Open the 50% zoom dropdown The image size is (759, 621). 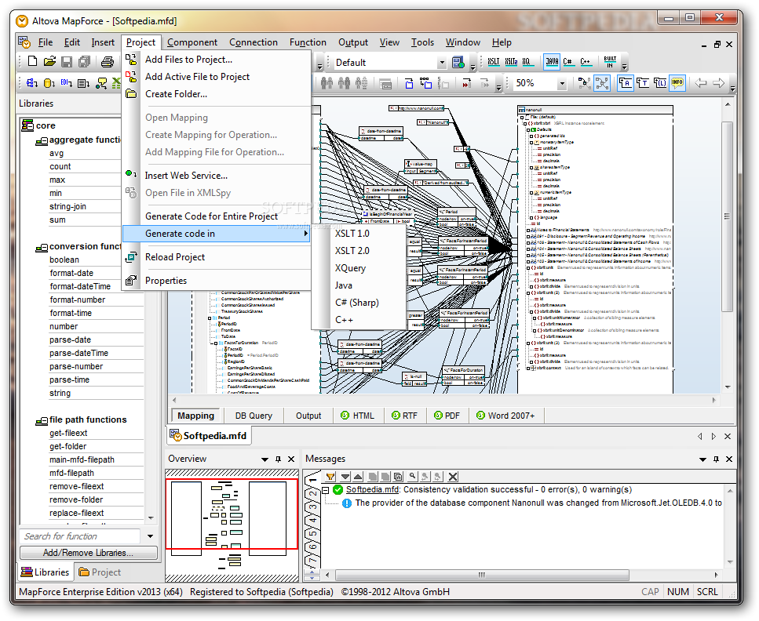pyautogui.click(x=562, y=83)
